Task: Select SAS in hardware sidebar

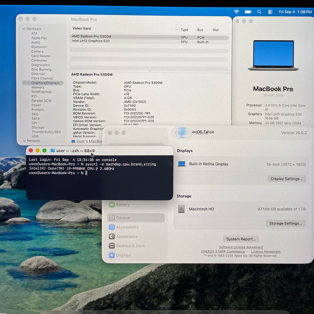Action: pos(35,114)
